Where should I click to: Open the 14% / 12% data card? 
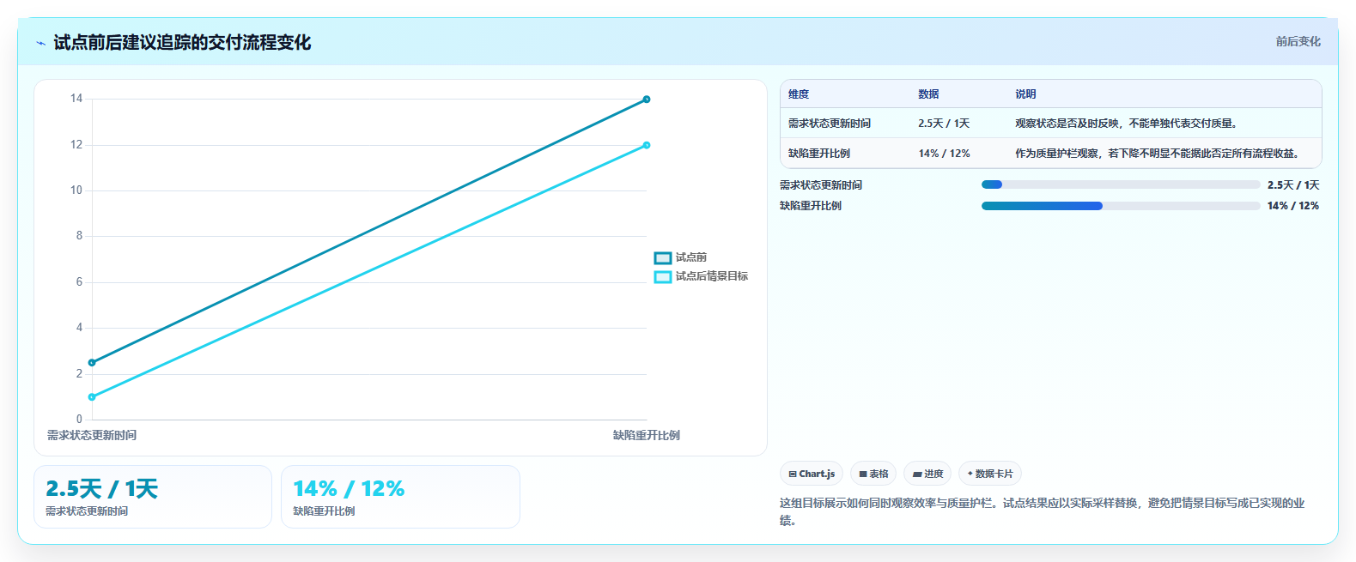click(x=400, y=497)
